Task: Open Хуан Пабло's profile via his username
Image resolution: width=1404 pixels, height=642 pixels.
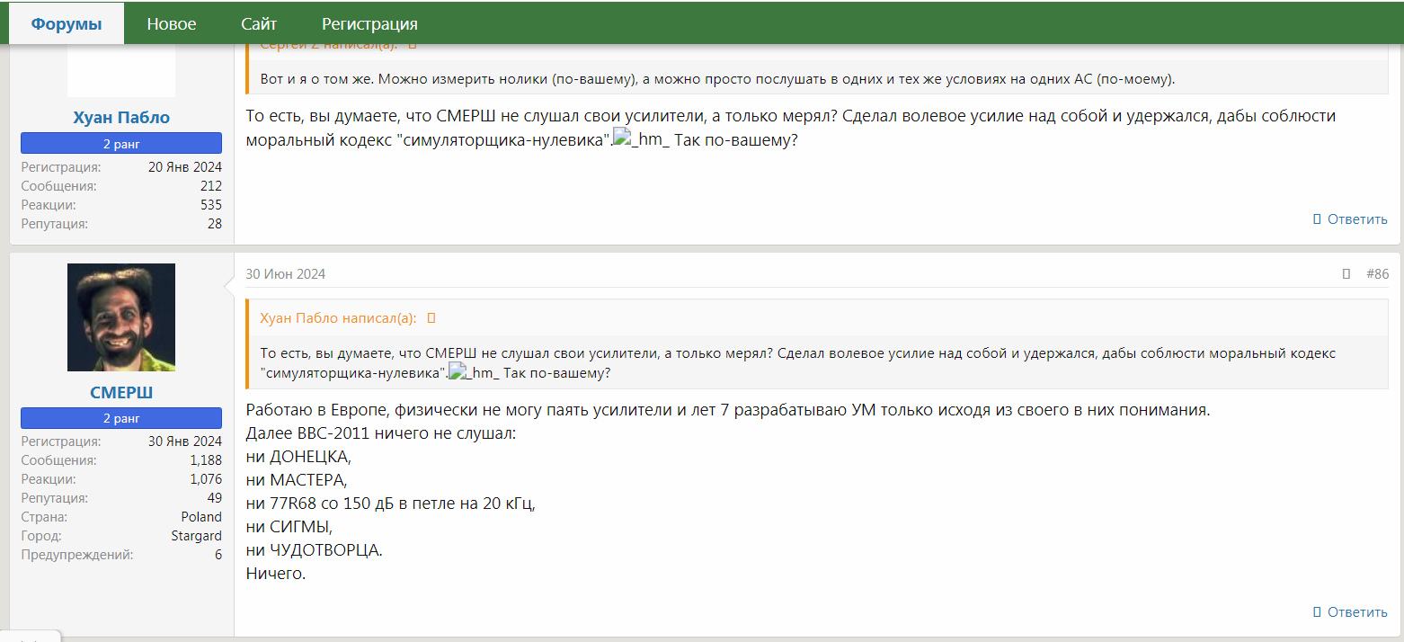Action: tap(120, 117)
